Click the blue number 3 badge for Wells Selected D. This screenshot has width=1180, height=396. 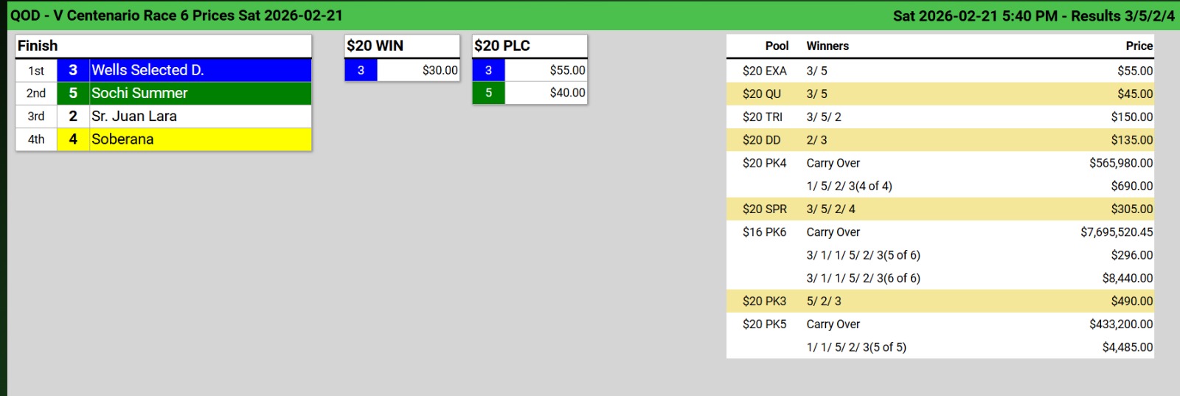pyautogui.click(x=73, y=70)
